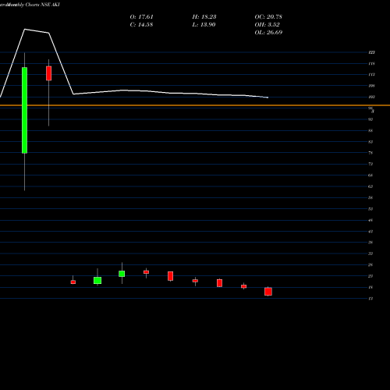Click the 123 price axis label
Image resolution: width=390 pixels, height=390 pixels.
[371, 52]
